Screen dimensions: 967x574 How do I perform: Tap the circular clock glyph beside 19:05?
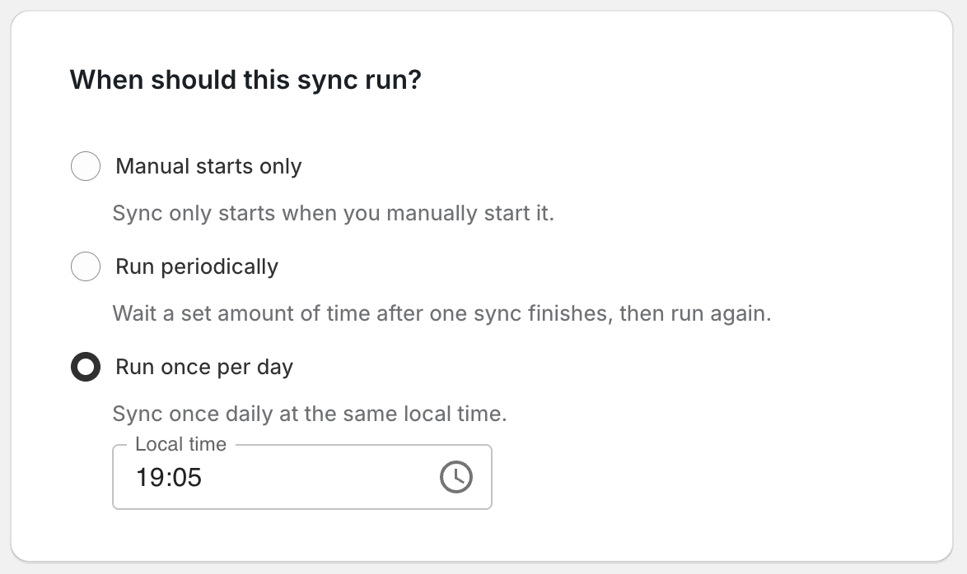tap(455, 476)
